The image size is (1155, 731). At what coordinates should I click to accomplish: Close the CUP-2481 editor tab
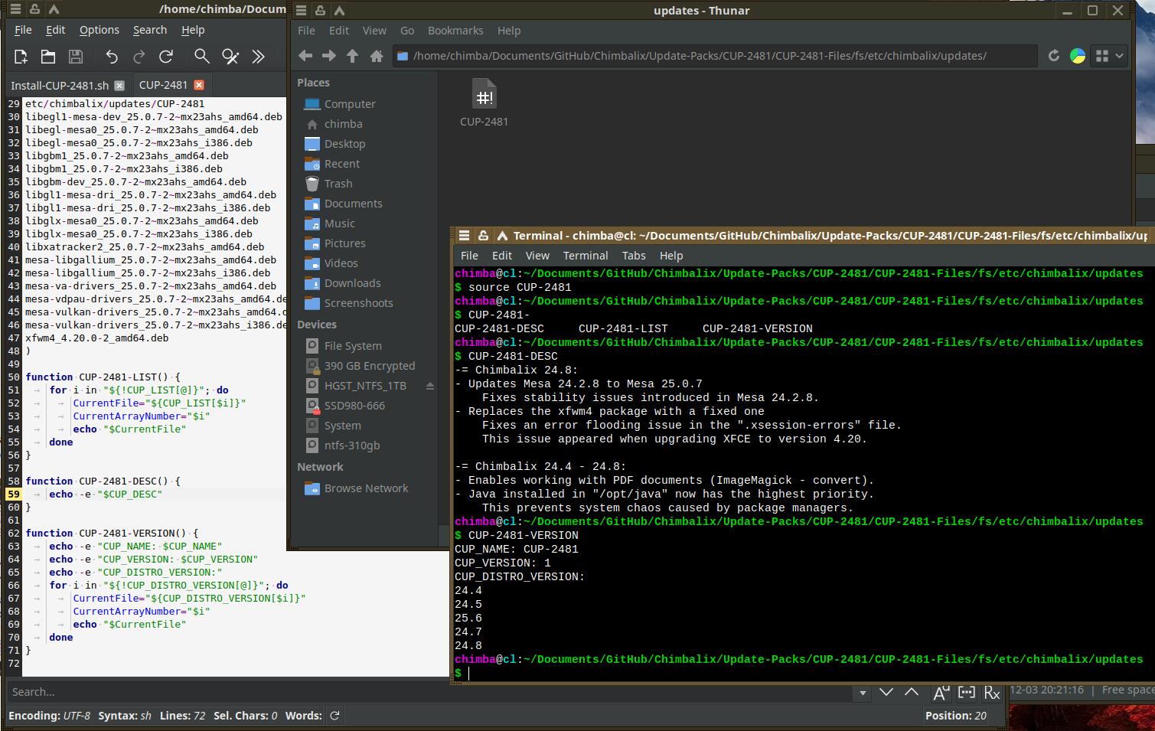(199, 85)
